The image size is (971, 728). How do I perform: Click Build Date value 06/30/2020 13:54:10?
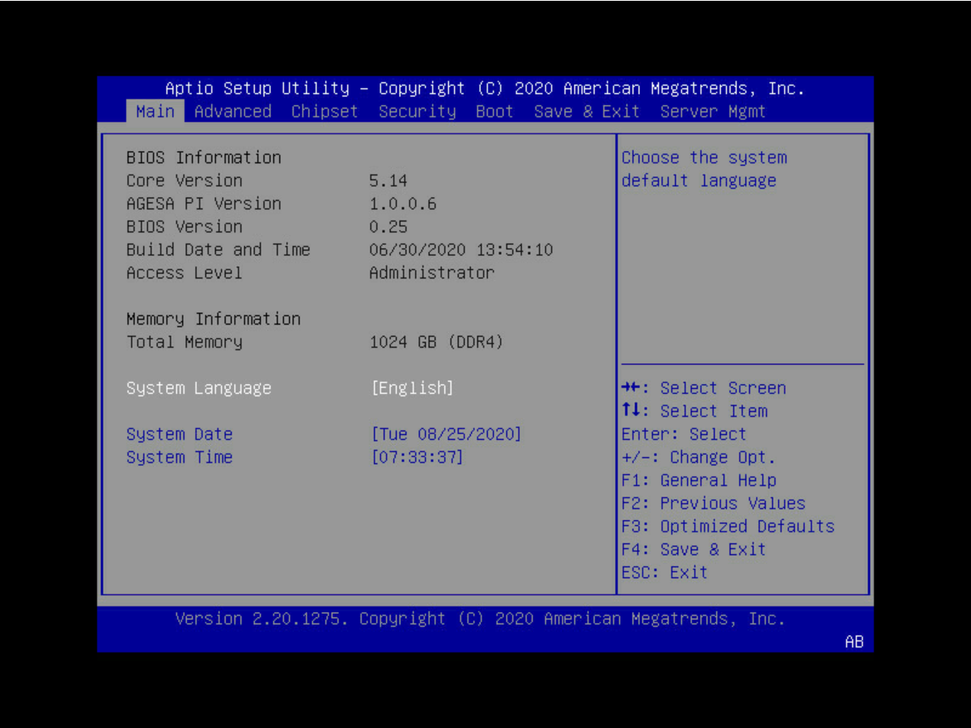tap(461, 250)
